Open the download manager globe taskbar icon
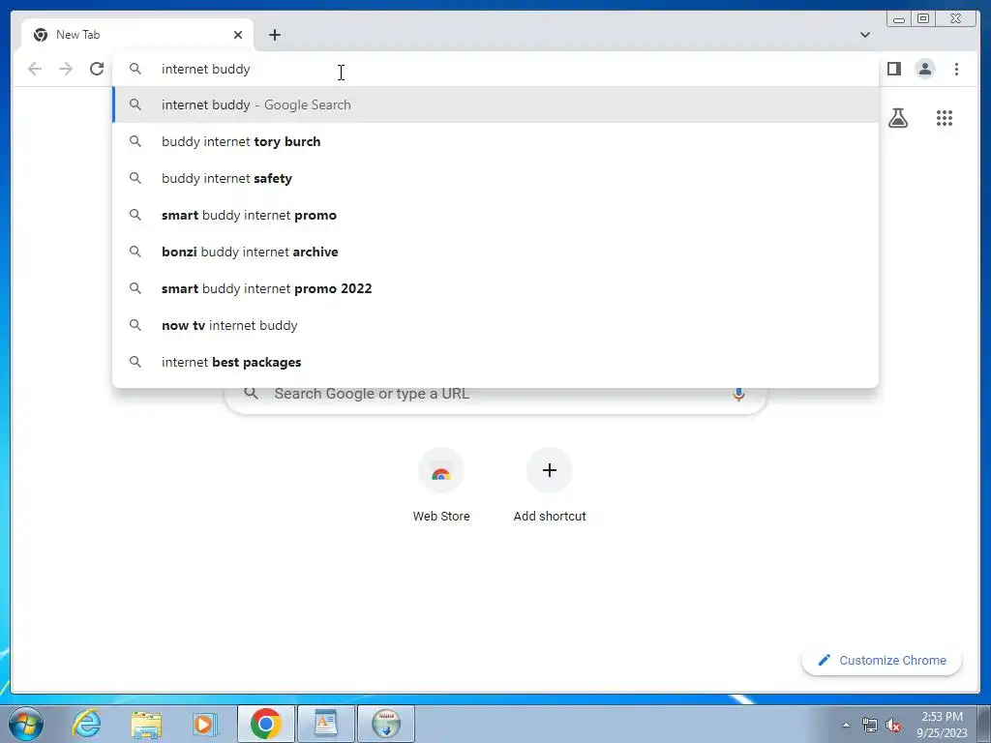Image resolution: width=991 pixels, height=743 pixels. pos(385,724)
